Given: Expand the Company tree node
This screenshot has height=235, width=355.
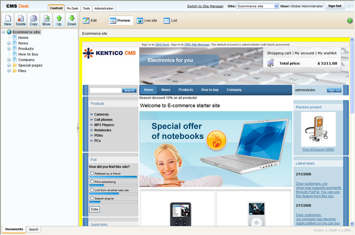Looking at the screenshot, I should click(9, 60).
